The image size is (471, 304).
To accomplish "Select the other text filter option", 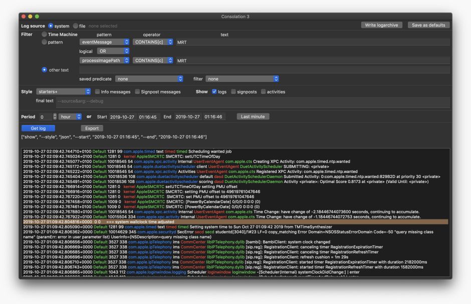I will tap(44, 69).
